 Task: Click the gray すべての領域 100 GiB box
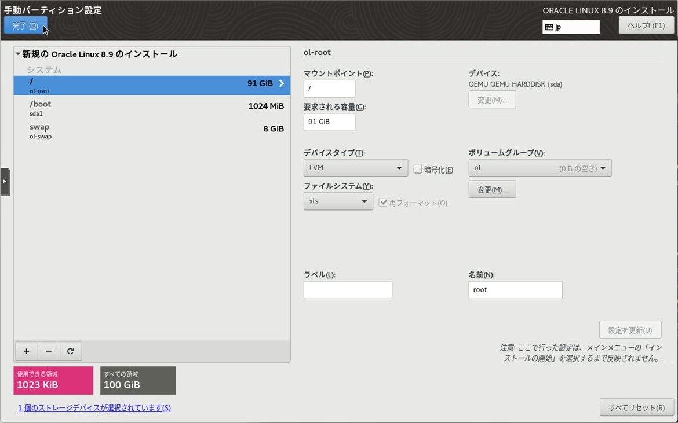coord(138,380)
